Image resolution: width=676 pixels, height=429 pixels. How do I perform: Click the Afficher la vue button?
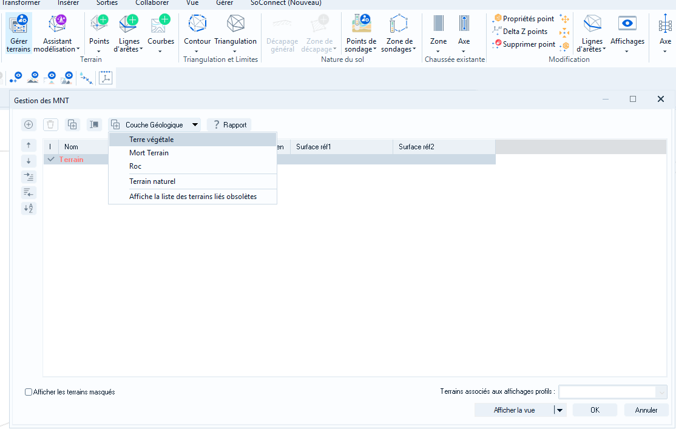click(x=515, y=410)
